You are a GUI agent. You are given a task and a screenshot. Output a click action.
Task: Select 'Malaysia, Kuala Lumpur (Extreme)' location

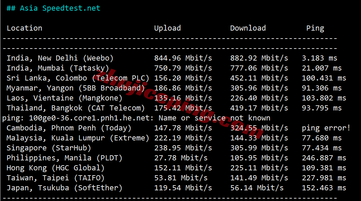click(78, 138)
